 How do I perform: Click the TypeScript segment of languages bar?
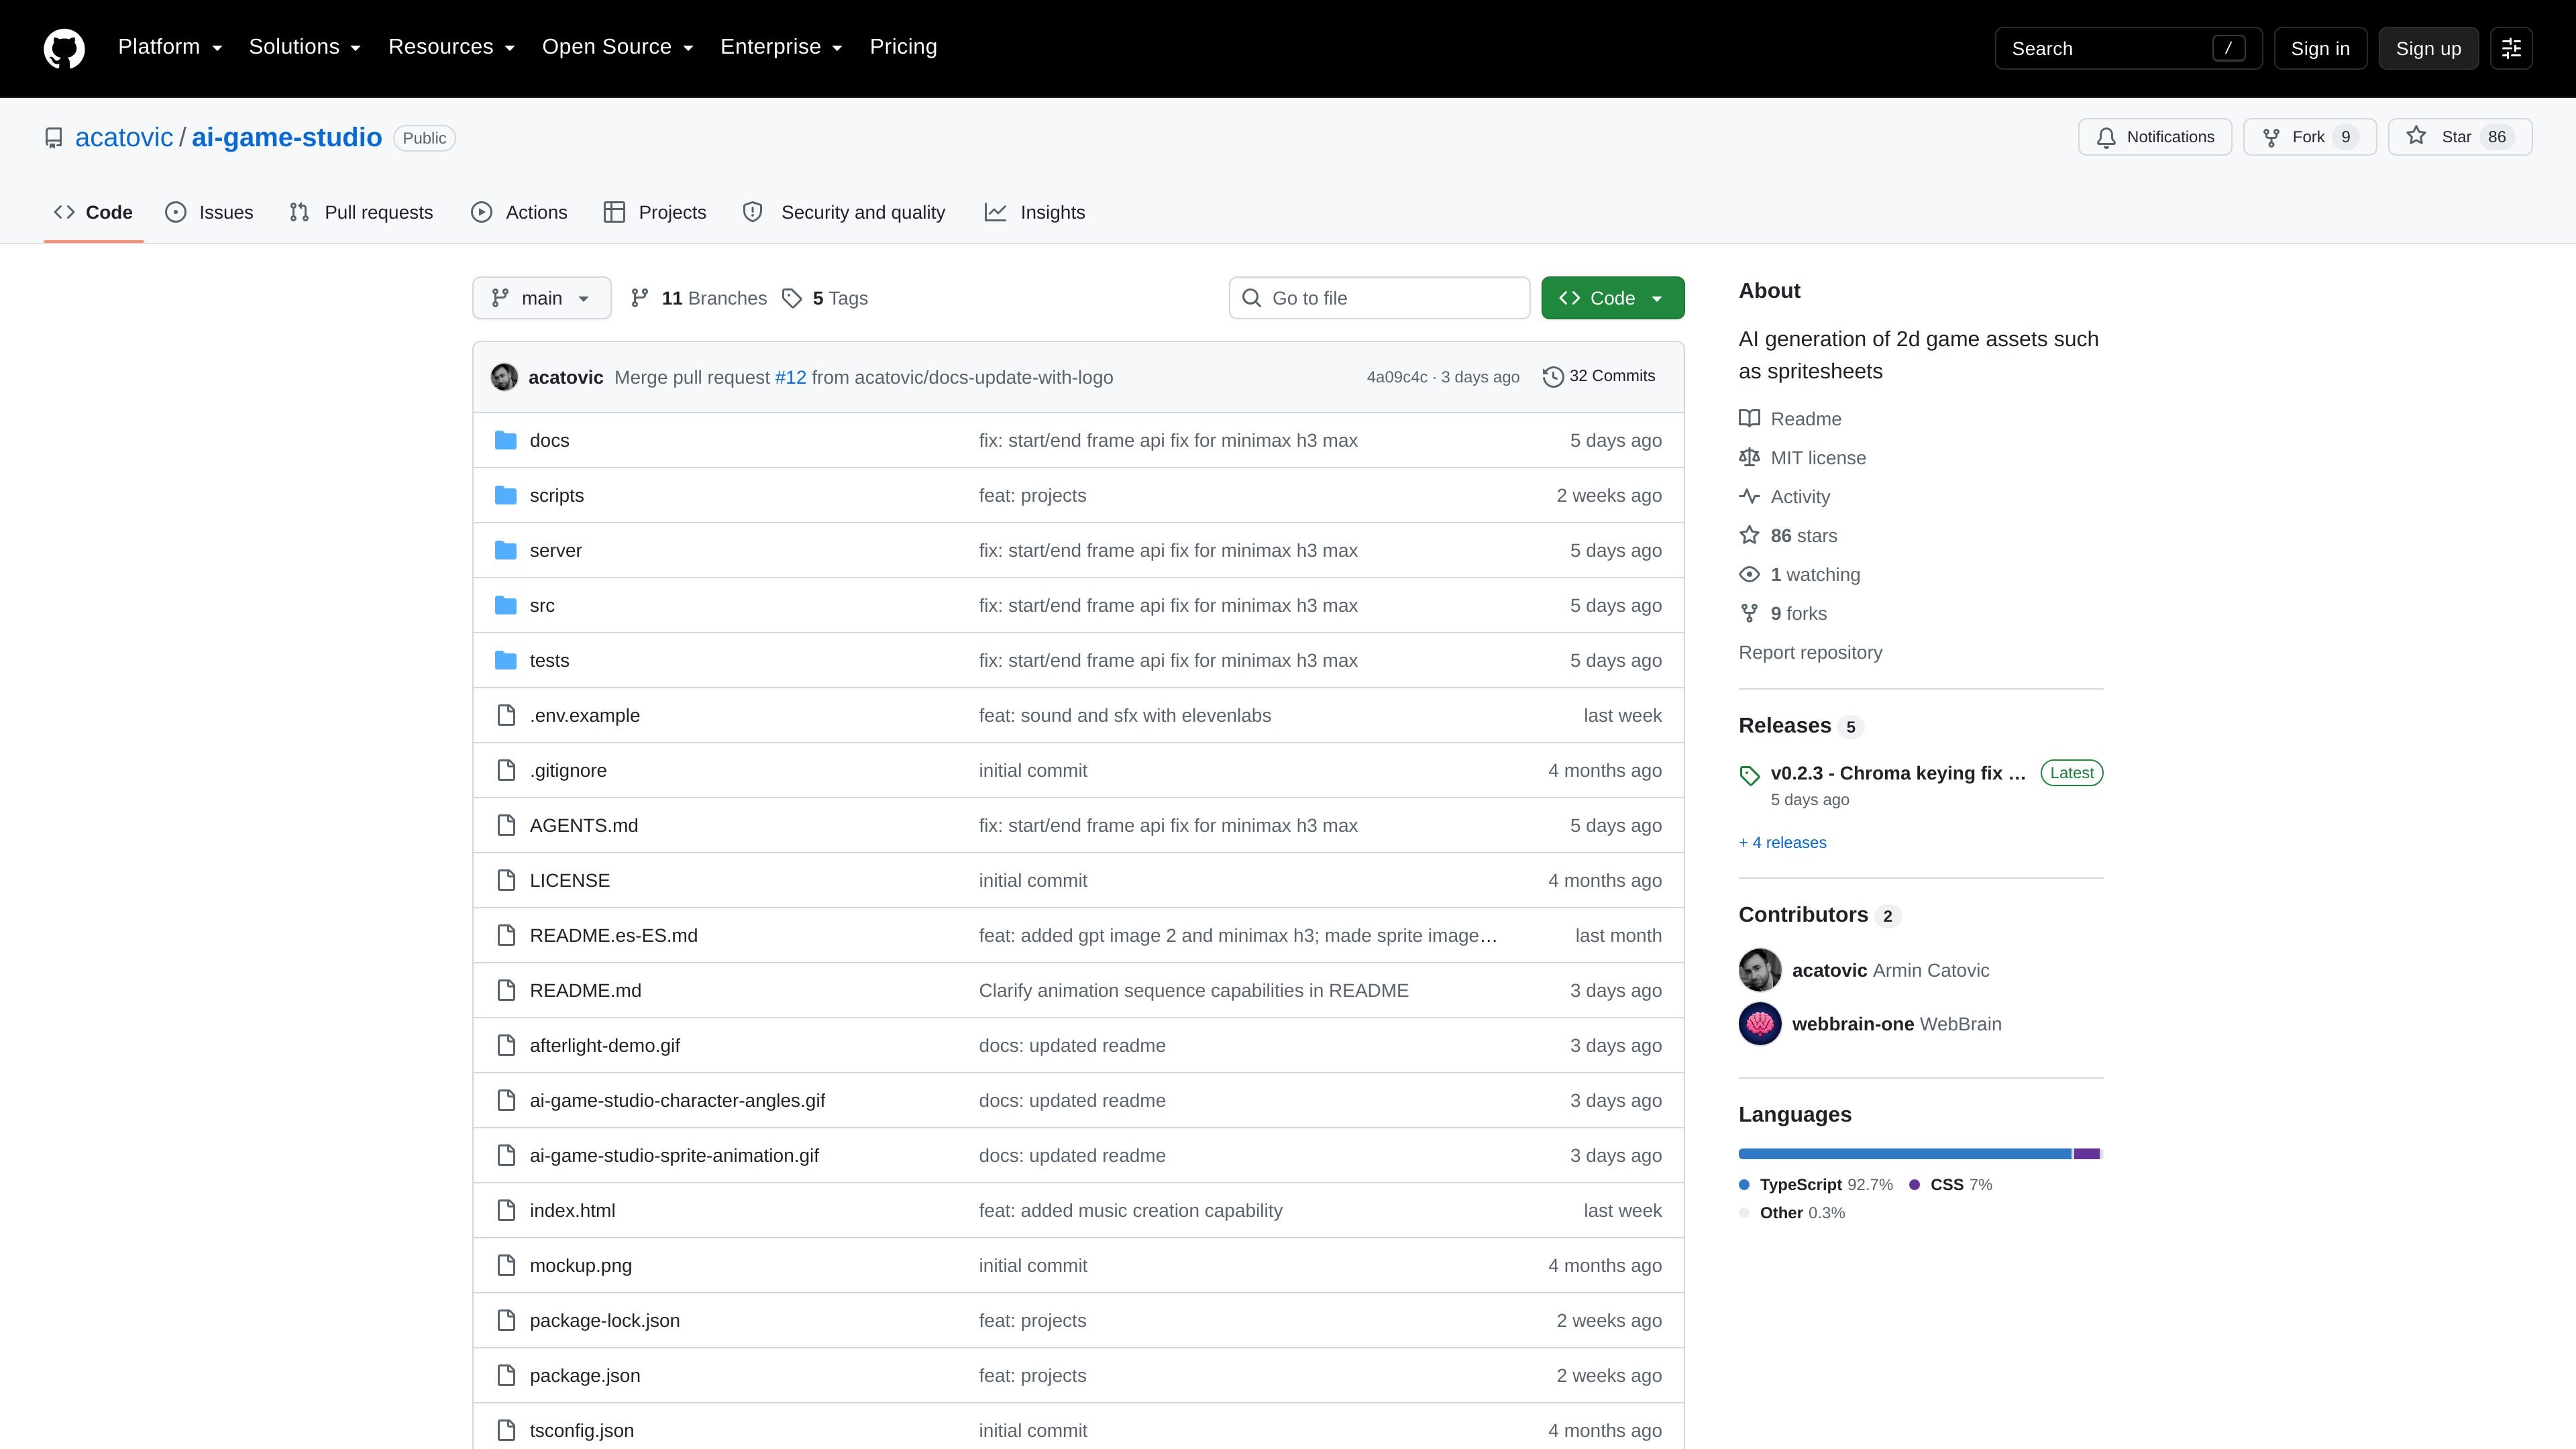click(x=1905, y=1154)
